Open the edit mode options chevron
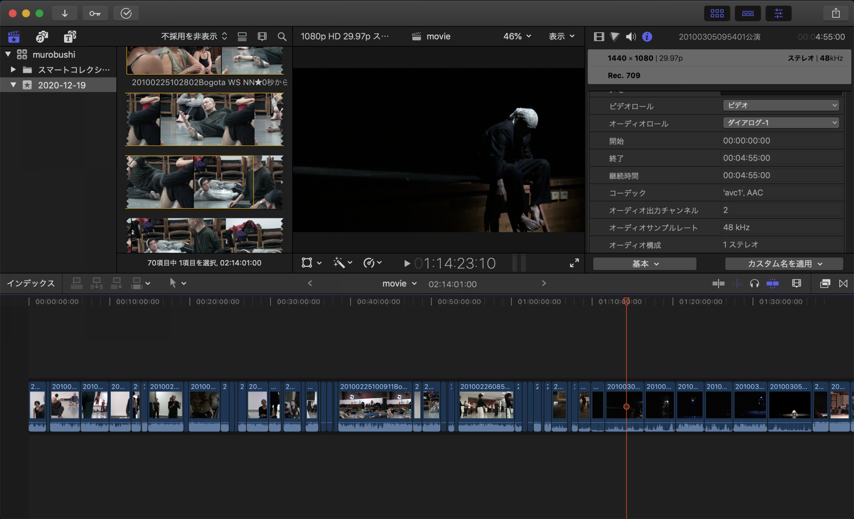This screenshot has height=519, width=854. [148, 283]
